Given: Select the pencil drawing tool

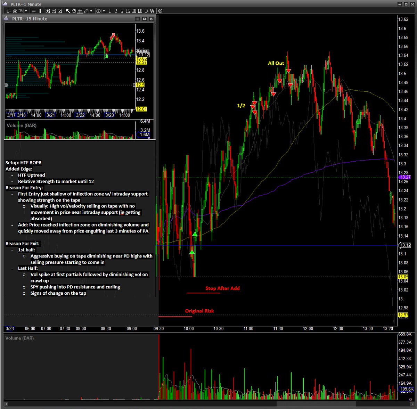Looking at the screenshot, I should (x=86, y=11).
